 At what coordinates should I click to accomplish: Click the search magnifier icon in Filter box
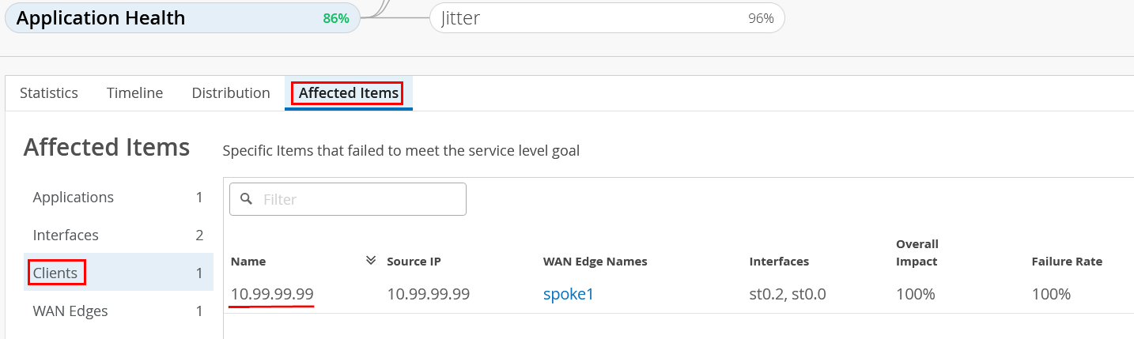246,199
